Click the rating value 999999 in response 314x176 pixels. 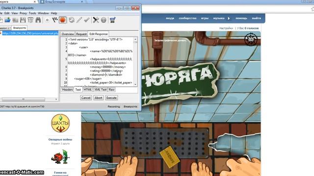click(x=106, y=71)
